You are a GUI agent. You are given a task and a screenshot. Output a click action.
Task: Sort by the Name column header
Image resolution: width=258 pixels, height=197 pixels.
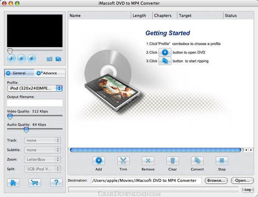[99, 15]
